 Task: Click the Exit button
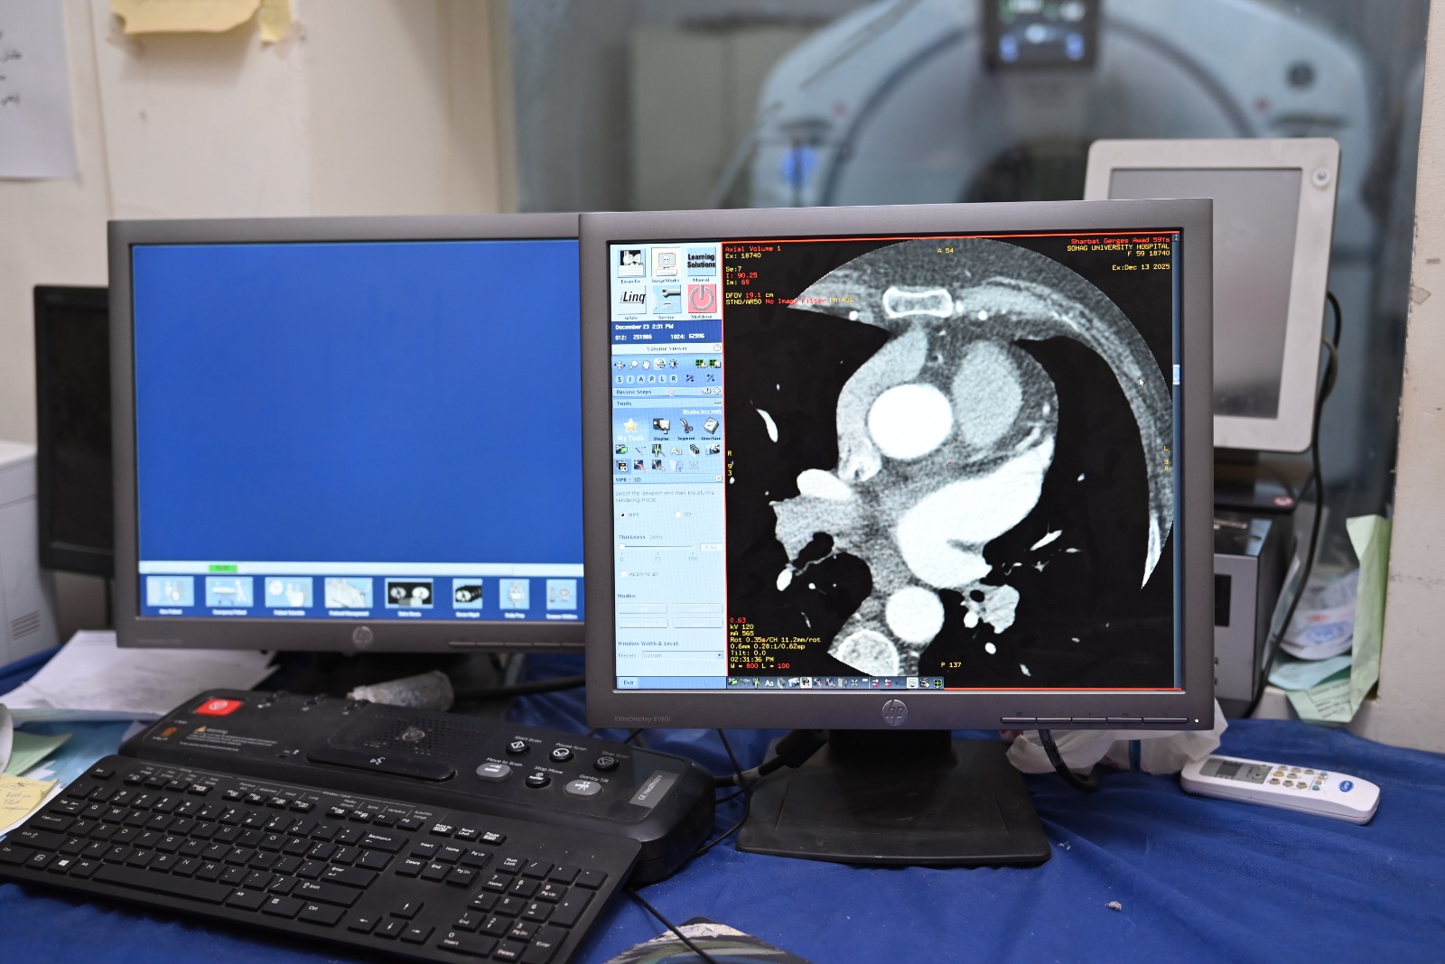[629, 682]
